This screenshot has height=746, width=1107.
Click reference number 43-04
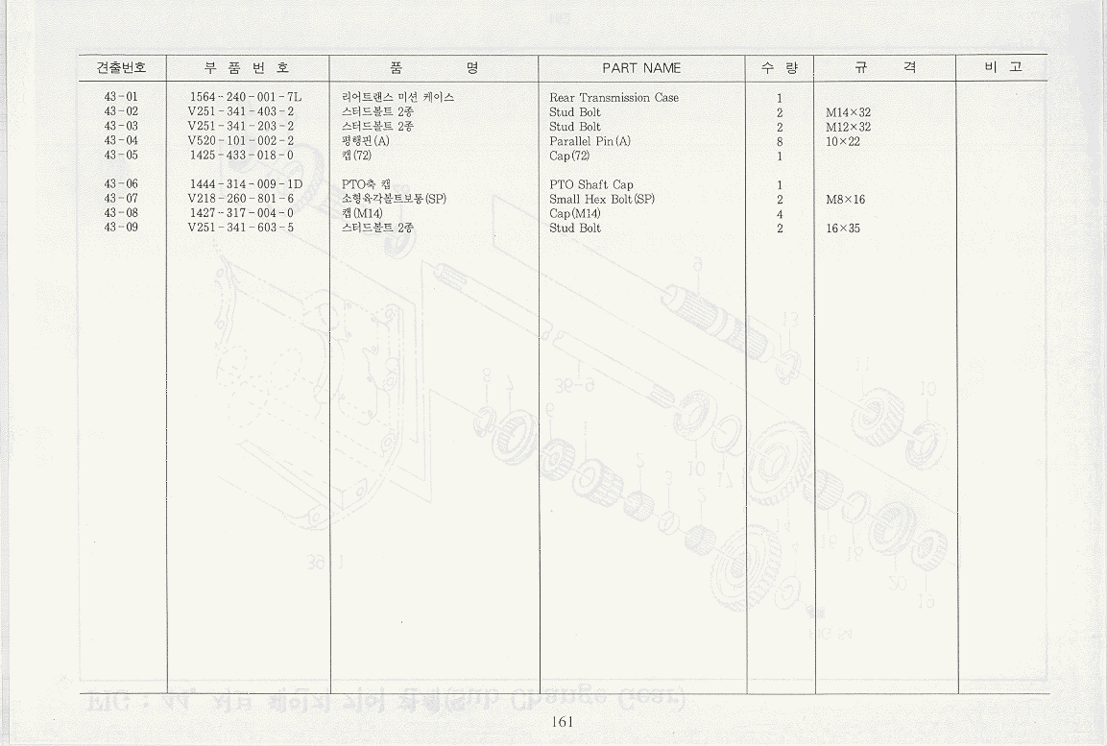121,140
